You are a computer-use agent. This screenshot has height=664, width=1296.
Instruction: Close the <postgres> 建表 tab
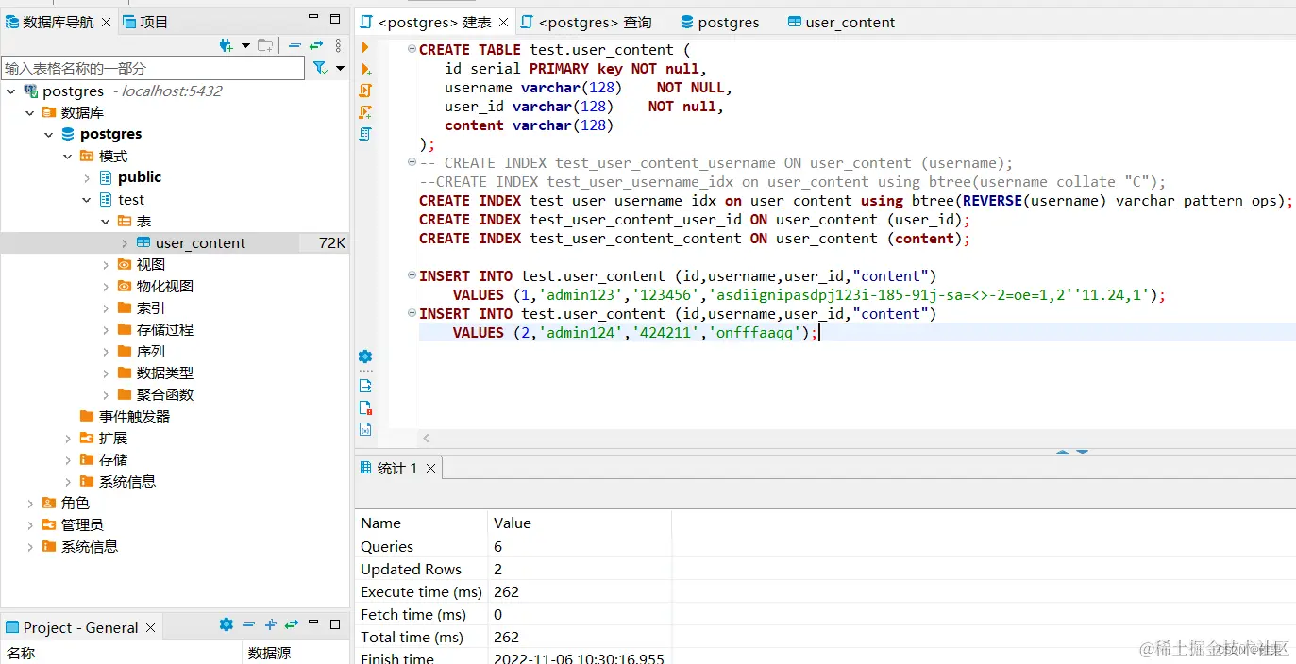coord(504,22)
